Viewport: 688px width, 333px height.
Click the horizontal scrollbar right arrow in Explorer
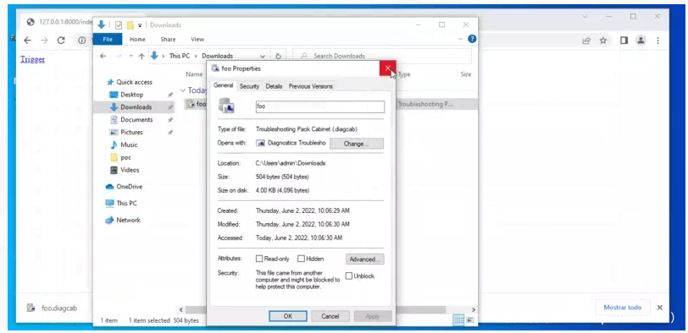click(474, 309)
